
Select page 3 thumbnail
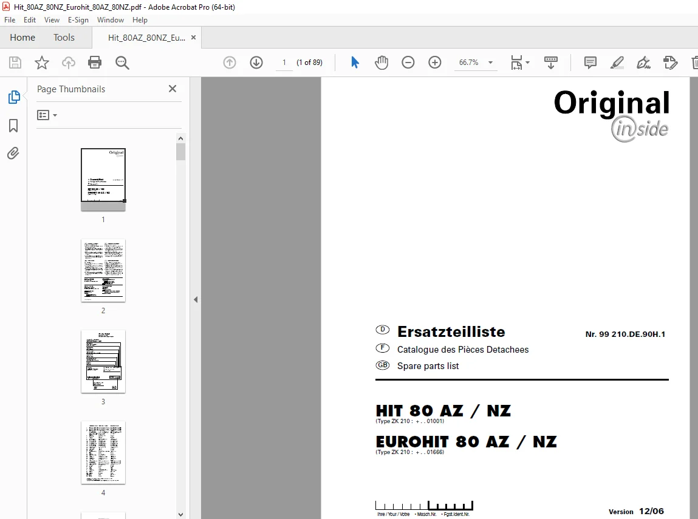point(103,362)
